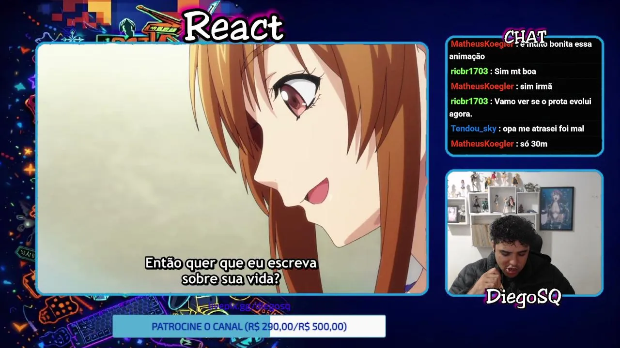Open MatheusKoegler username beside "sim irmã"
The width and height of the screenshot is (620, 348).
482,87
